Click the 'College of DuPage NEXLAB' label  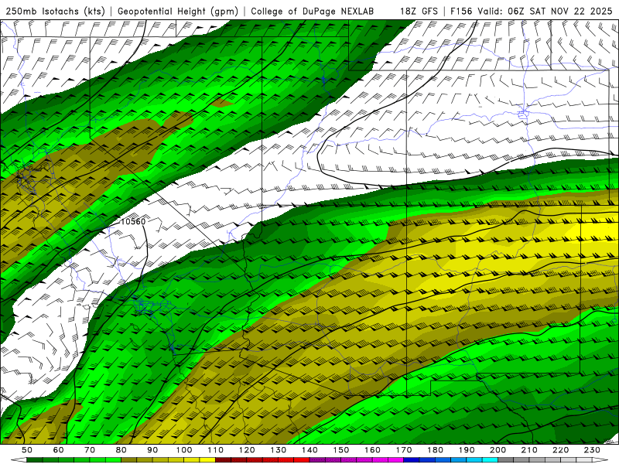[313, 11]
